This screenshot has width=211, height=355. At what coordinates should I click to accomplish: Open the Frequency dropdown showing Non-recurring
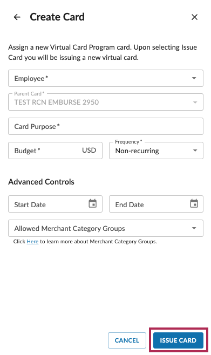[x=156, y=151]
